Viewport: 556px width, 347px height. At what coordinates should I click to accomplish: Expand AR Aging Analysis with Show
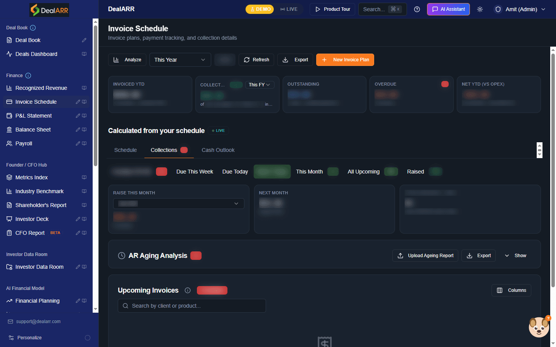515,256
